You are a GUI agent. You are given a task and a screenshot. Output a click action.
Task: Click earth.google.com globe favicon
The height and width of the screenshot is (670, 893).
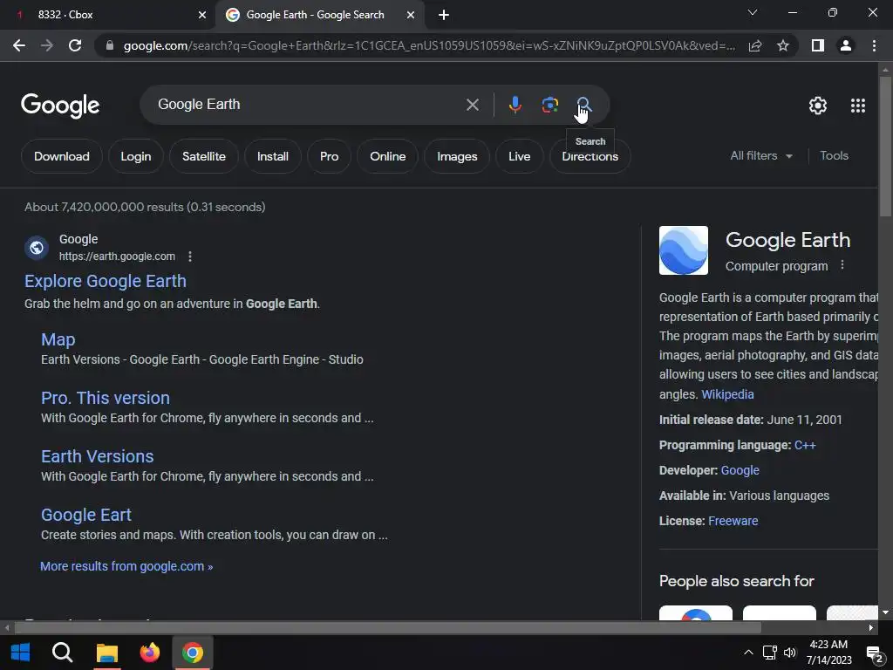37,248
